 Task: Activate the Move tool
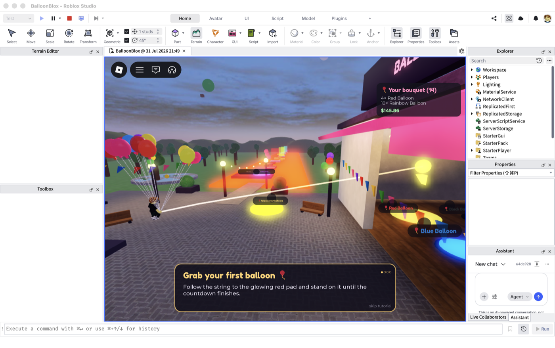pyautogui.click(x=31, y=36)
